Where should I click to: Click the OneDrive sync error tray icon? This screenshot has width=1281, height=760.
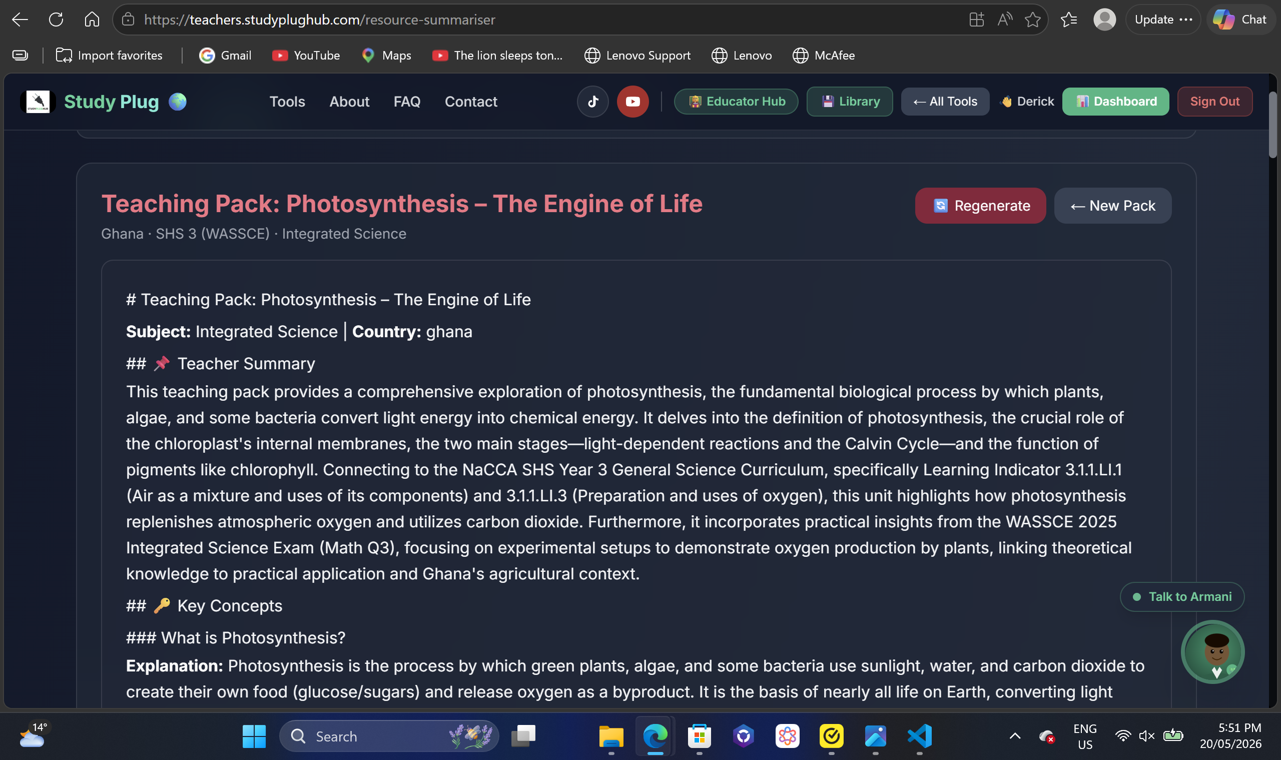click(1046, 736)
